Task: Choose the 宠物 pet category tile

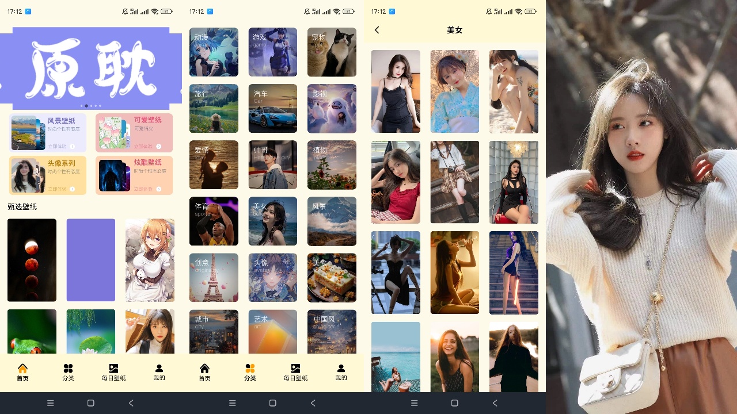Action: 332,52
